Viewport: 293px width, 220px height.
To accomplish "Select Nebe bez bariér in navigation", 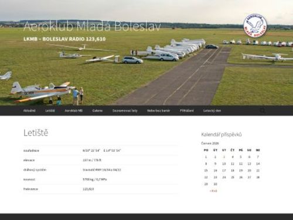I will (x=159, y=111).
